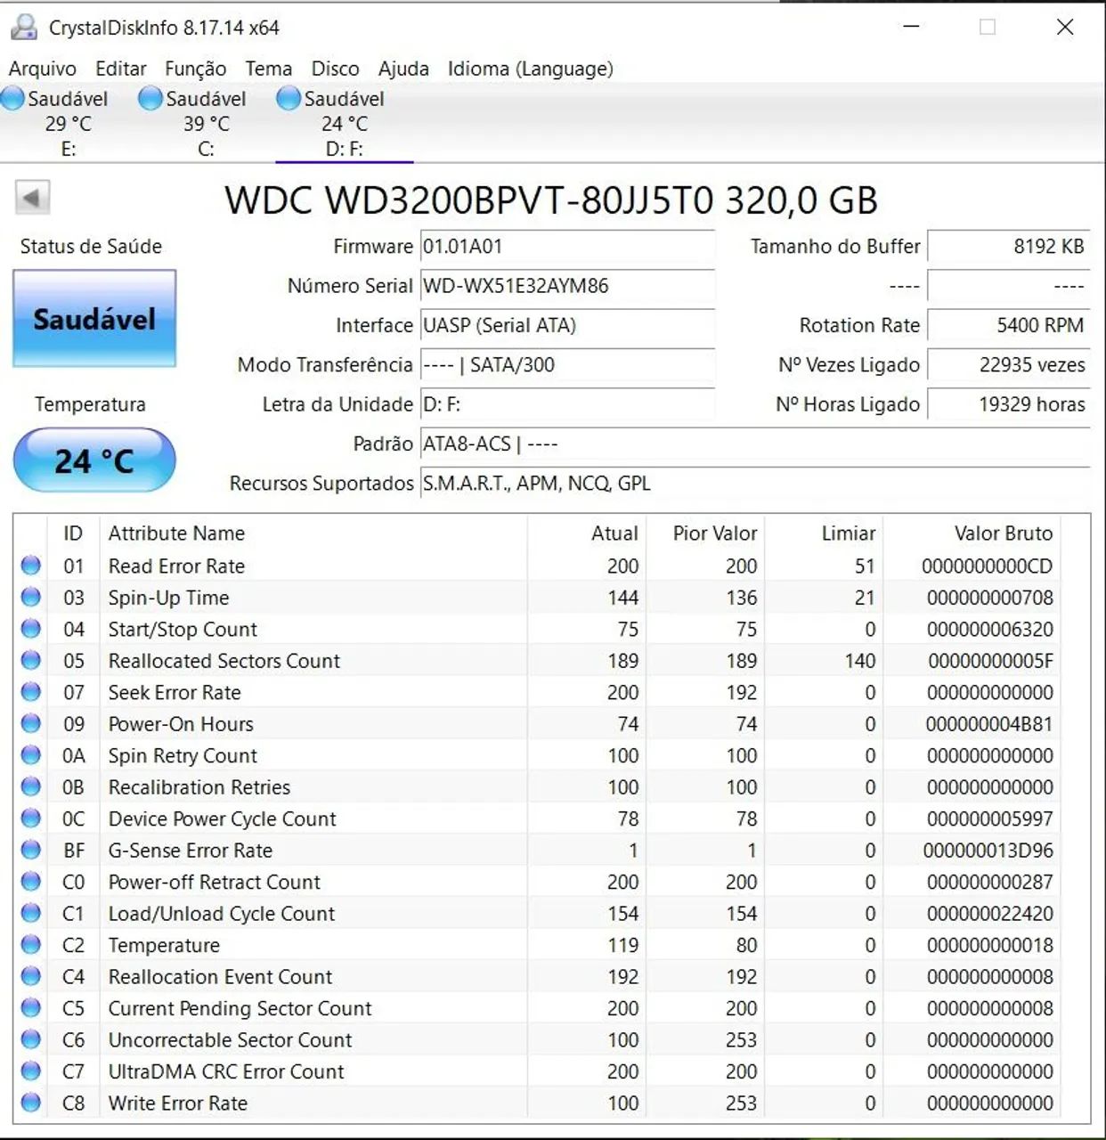Click the status dot for Device Power Cycle Count

point(31,818)
